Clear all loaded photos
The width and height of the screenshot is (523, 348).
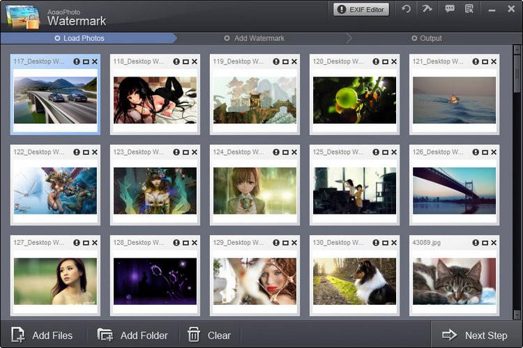click(x=209, y=335)
